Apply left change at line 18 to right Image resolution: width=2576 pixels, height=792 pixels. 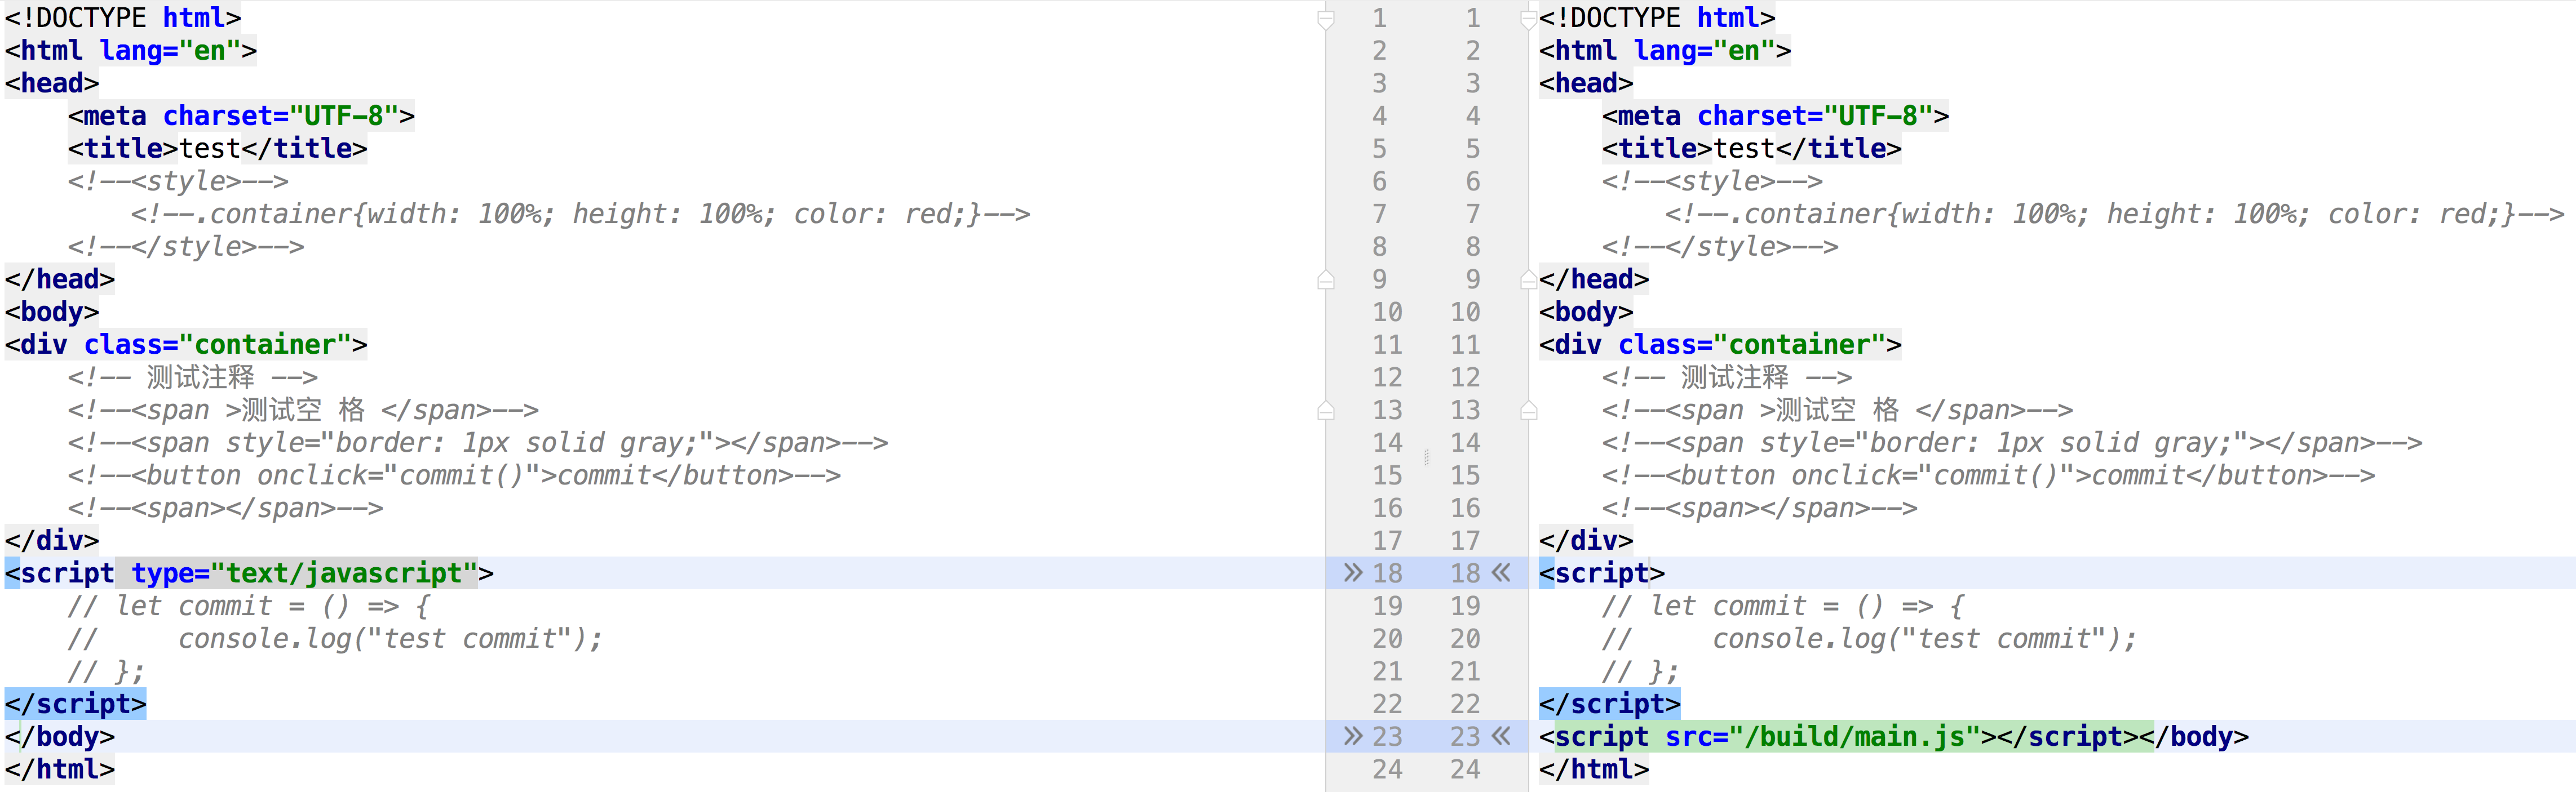(1352, 572)
